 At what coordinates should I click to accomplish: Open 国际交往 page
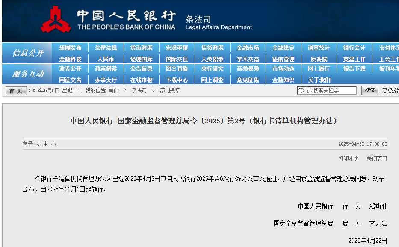click(x=177, y=59)
